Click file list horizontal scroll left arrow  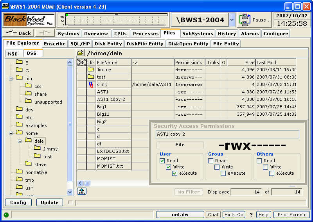click(x=80, y=183)
